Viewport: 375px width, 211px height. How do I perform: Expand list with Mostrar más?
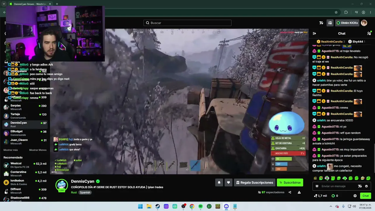pos(11,150)
